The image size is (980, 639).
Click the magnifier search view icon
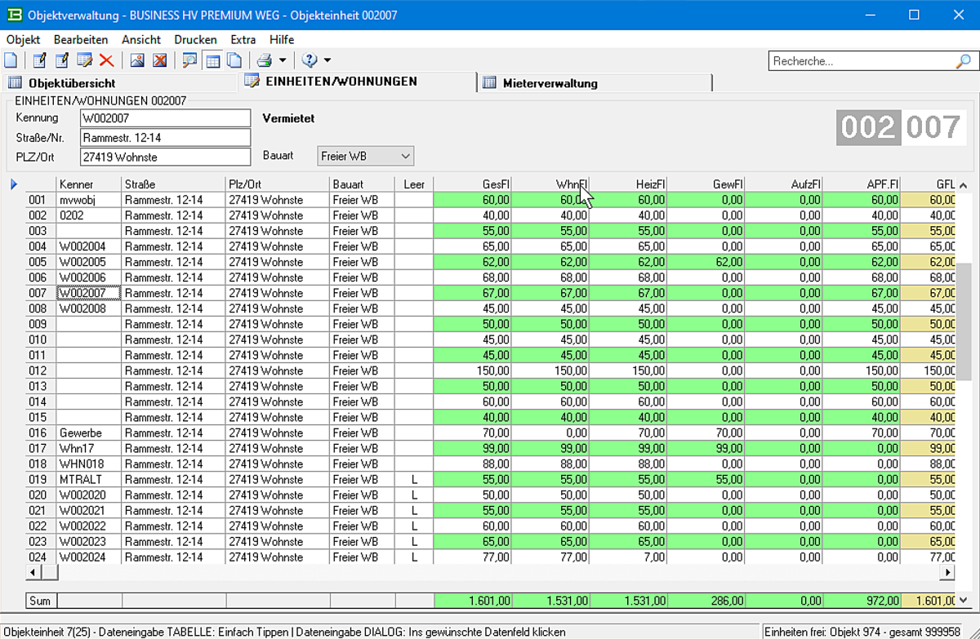189,60
